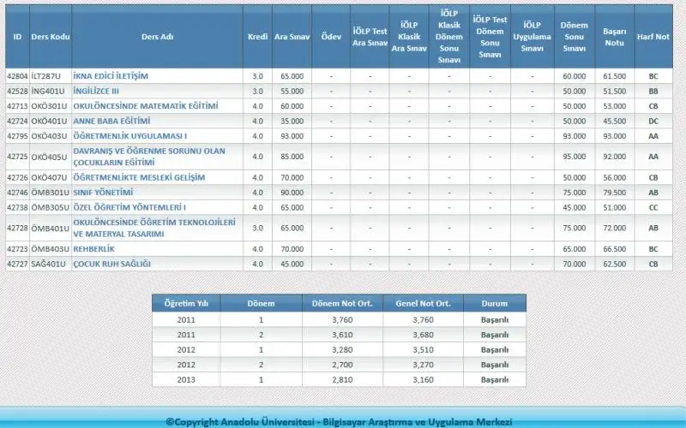
Task: Click the Ders Adı column header
Action: click(156, 38)
